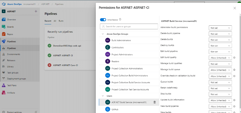Click info icon next to Update build information
This screenshot has width=241, height=113.
point(234,100)
